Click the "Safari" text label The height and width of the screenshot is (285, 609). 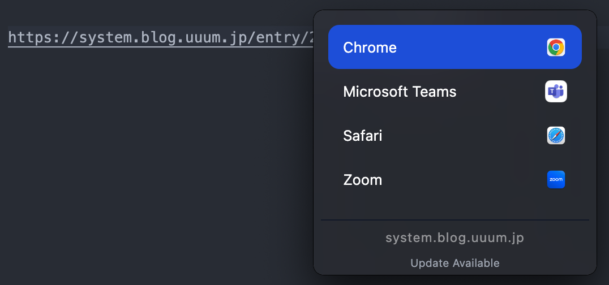tap(362, 136)
